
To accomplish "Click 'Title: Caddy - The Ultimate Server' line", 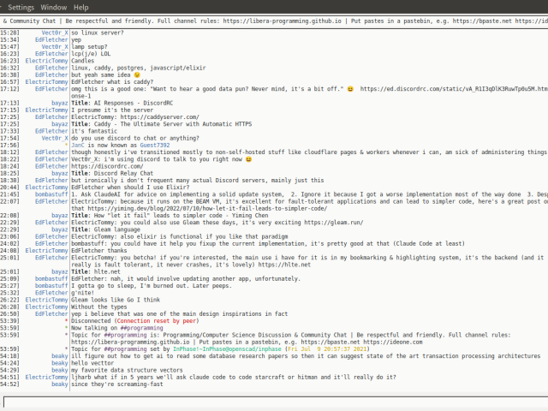I will 162,124.
